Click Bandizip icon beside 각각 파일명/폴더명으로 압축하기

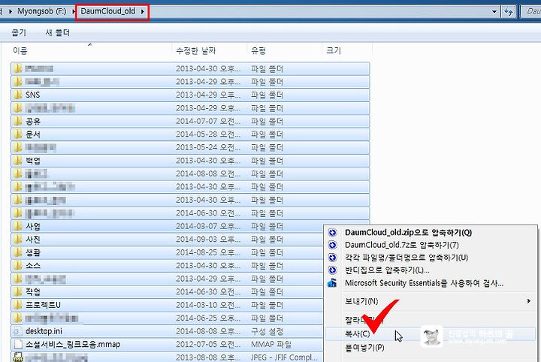pyautogui.click(x=332, y=258)
